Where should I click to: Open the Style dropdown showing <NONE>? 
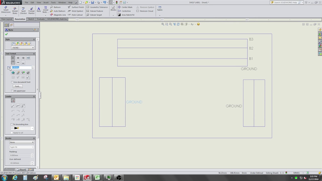[x=23, y=48]
